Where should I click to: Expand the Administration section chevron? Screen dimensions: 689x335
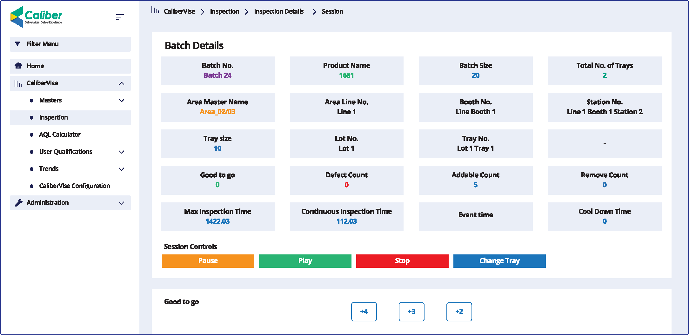coord(121,203)
